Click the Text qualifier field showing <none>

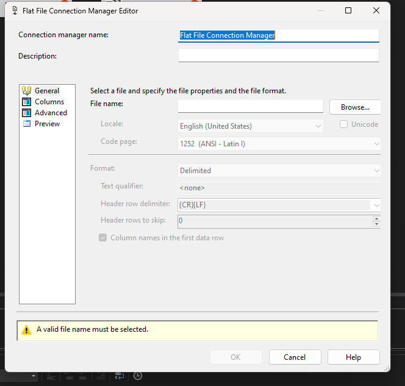[x=279, y=188]
